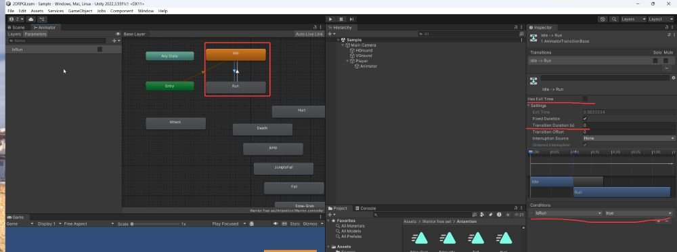Enable the Has Exit Time checkbox
677x252 pixels.
586,99
